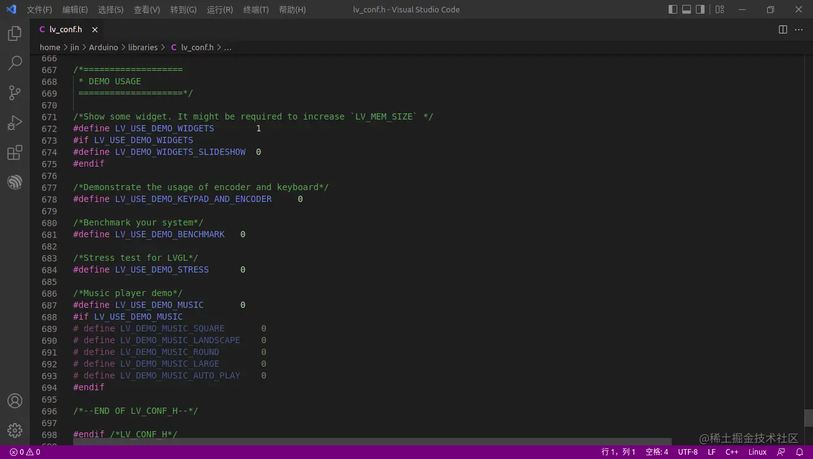813x459 pixels.
Task: Toggle the primary side bar
Action: pos(673,9)
